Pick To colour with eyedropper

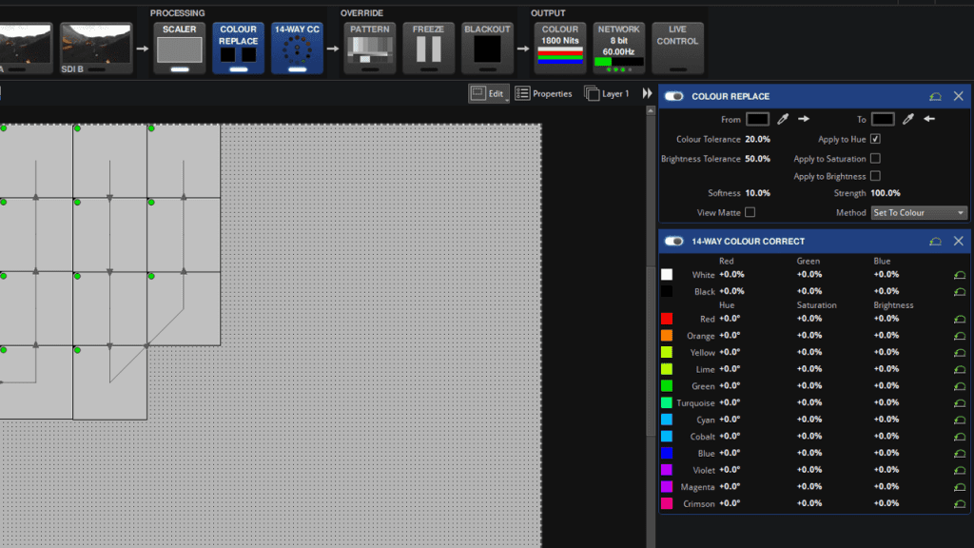tap(908, 119)
